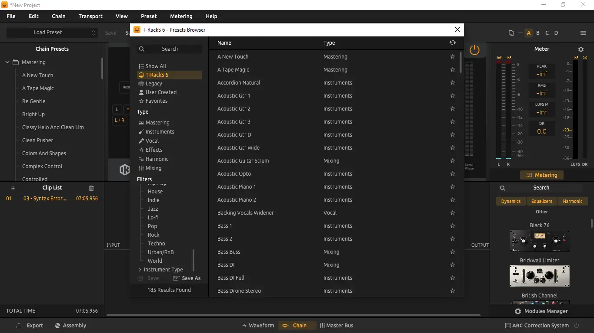
Task: Open the meter settings gear
Action: [x=581, y=49]
